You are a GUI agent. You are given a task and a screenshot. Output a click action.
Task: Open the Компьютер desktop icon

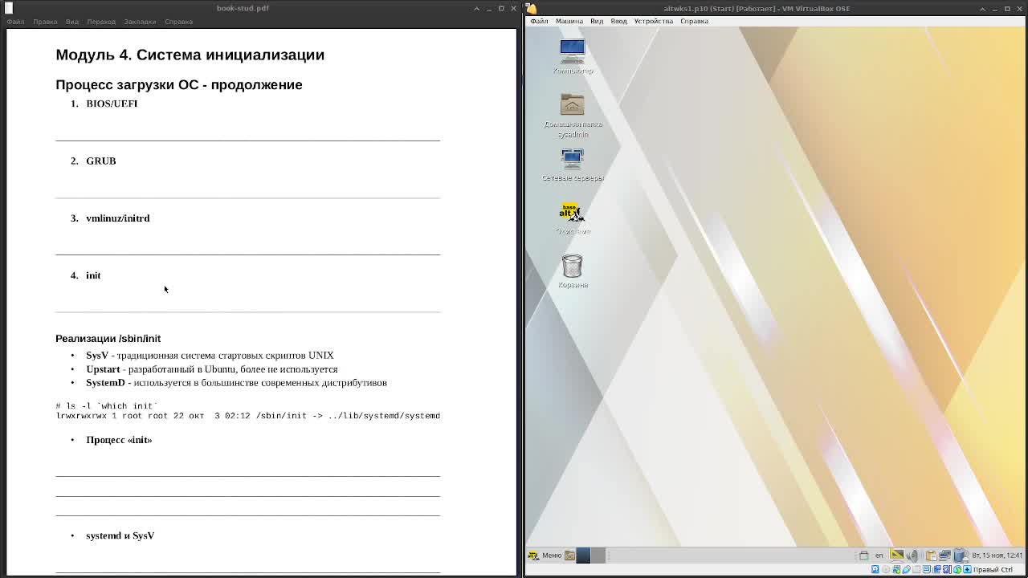(573, 56)
